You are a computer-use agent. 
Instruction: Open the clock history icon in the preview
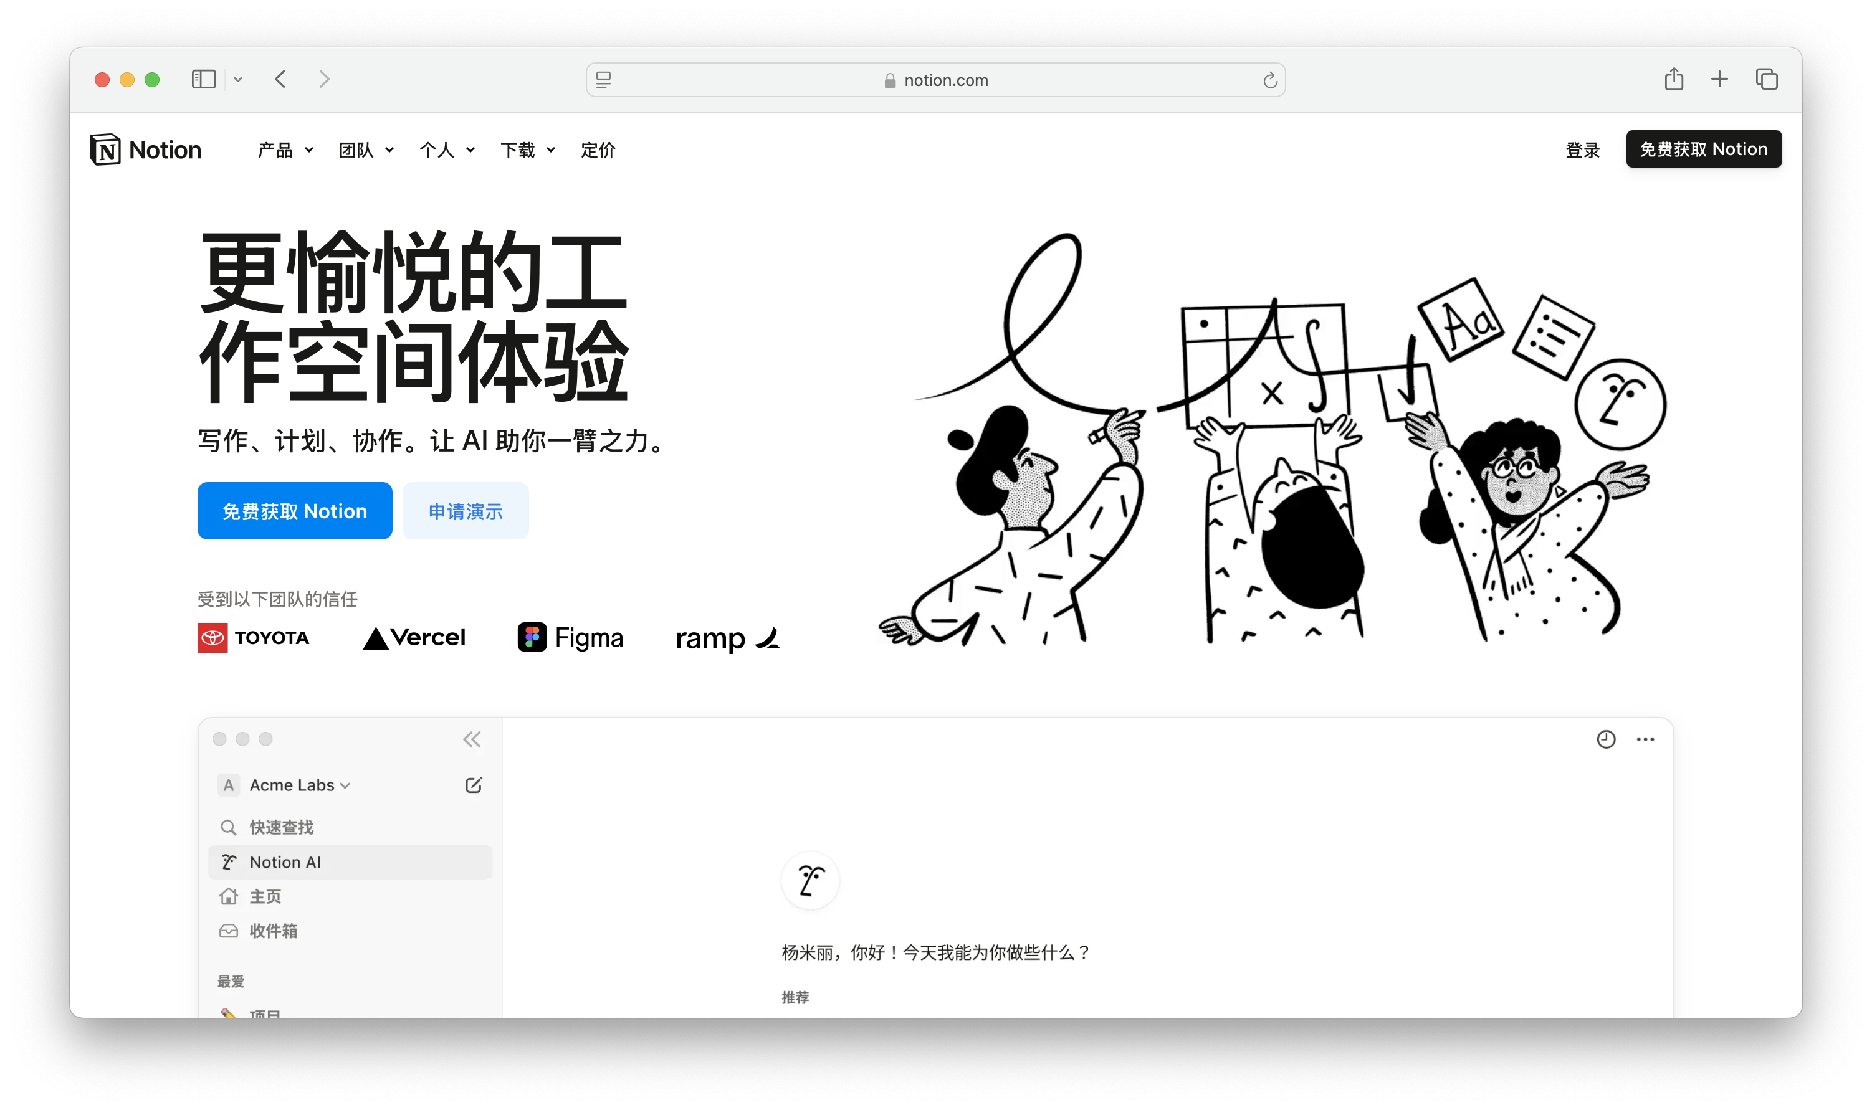pyautogui.click(x=1606, y=740)
